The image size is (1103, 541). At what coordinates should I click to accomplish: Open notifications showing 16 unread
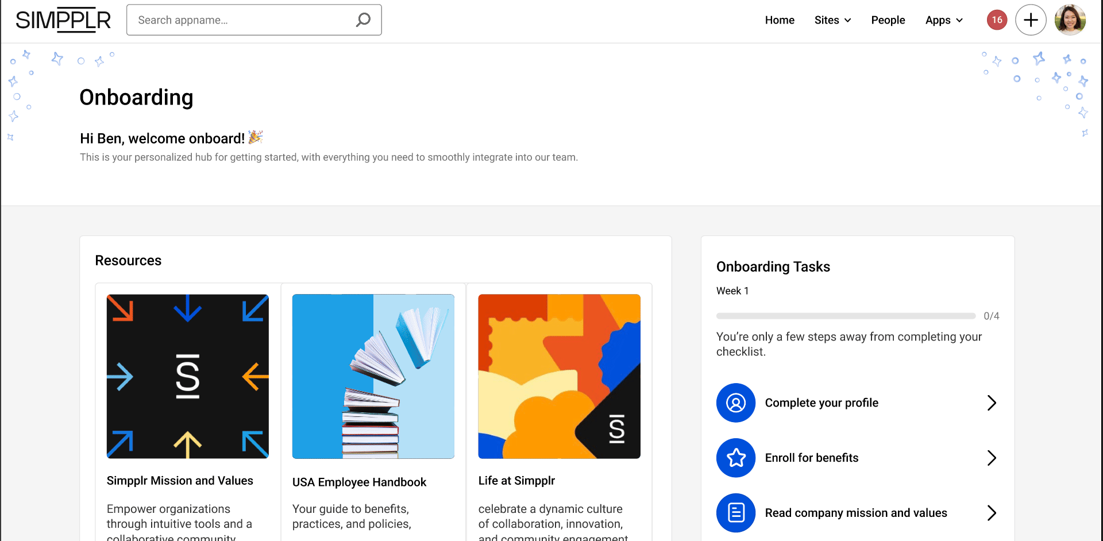pyautogui.click(x=997, y=20)
